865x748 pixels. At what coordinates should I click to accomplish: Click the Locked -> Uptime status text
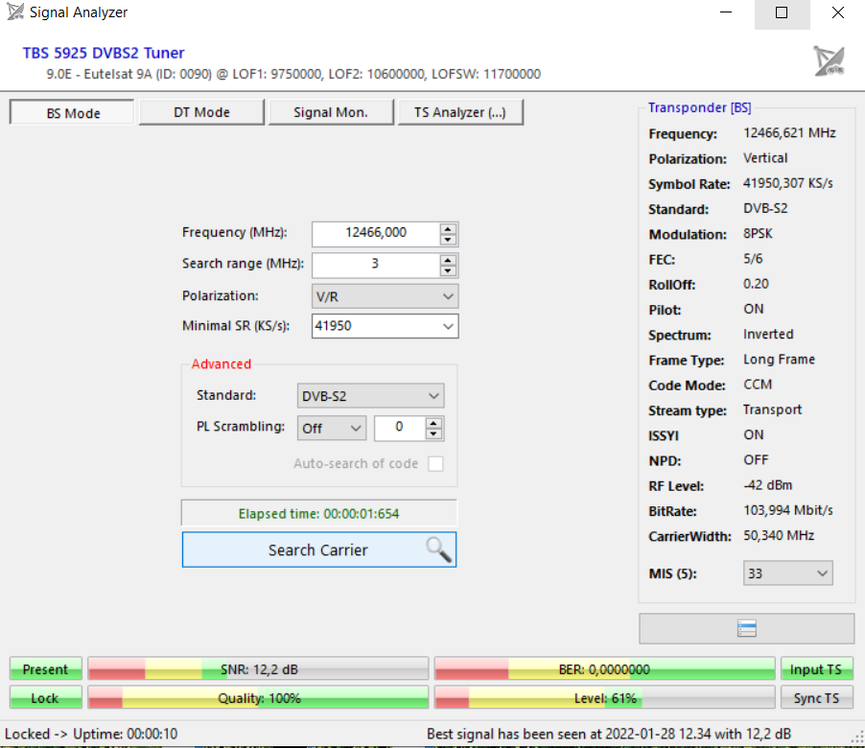91,734
